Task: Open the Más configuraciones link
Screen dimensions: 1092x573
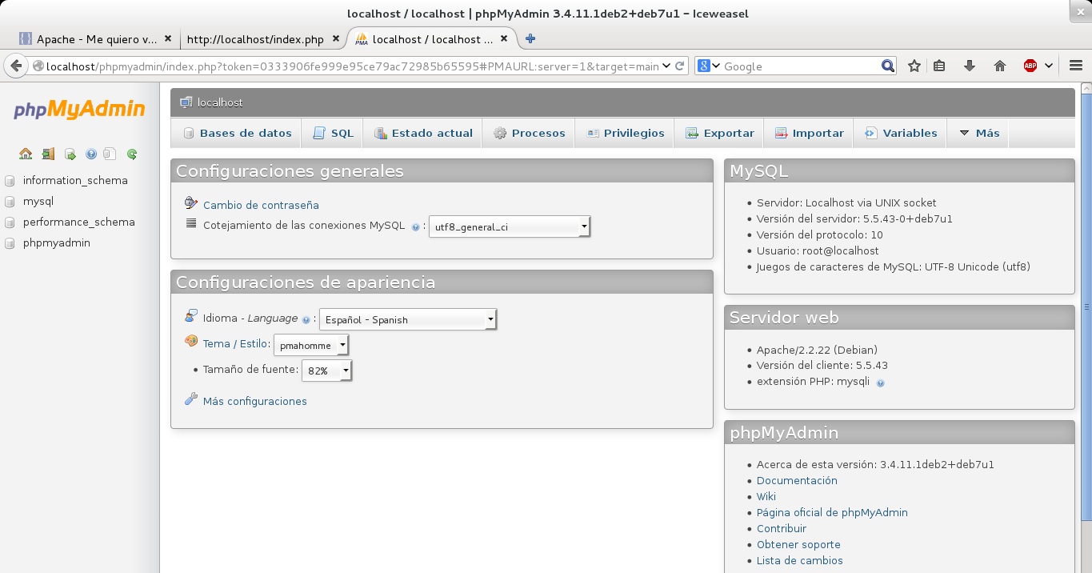Action: click(255, 402)
